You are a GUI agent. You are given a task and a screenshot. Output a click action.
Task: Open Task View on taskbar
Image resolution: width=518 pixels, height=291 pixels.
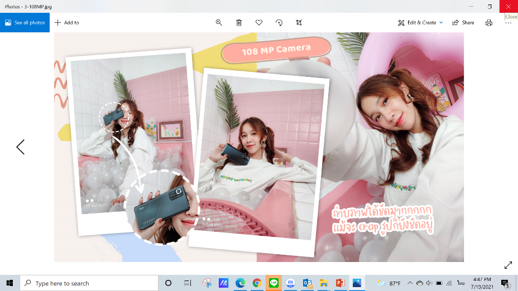point(188,283)
